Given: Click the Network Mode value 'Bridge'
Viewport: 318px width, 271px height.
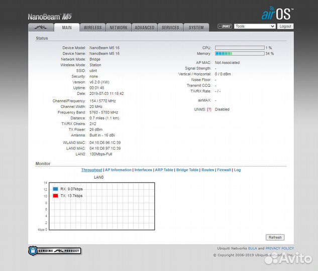Looking at the screenshot, I should pyautogui.click(x=95, y=59).
